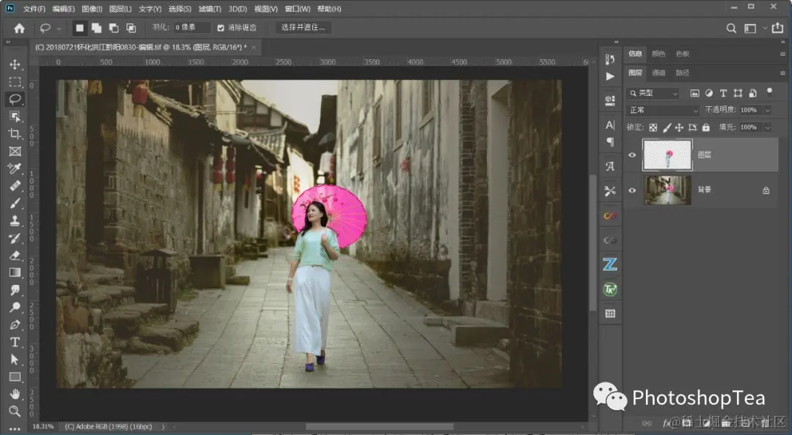Go to the Home screen icon
The image size is (792, 435).
click(19, 29)
